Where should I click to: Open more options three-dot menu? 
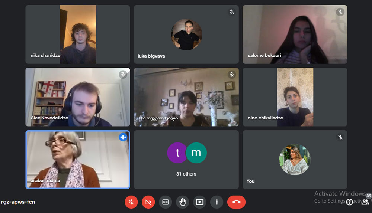pos(217,202)
